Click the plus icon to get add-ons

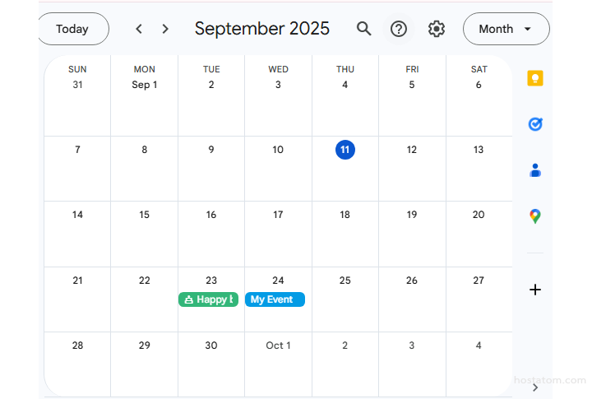click(535, 290)
